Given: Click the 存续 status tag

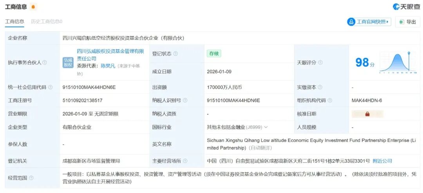Looking at the screenshot, I should coord(214,54).
